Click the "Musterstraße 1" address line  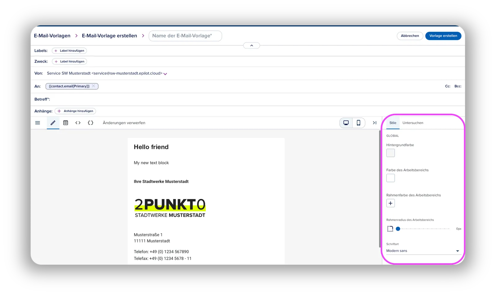tap(148, 235)
